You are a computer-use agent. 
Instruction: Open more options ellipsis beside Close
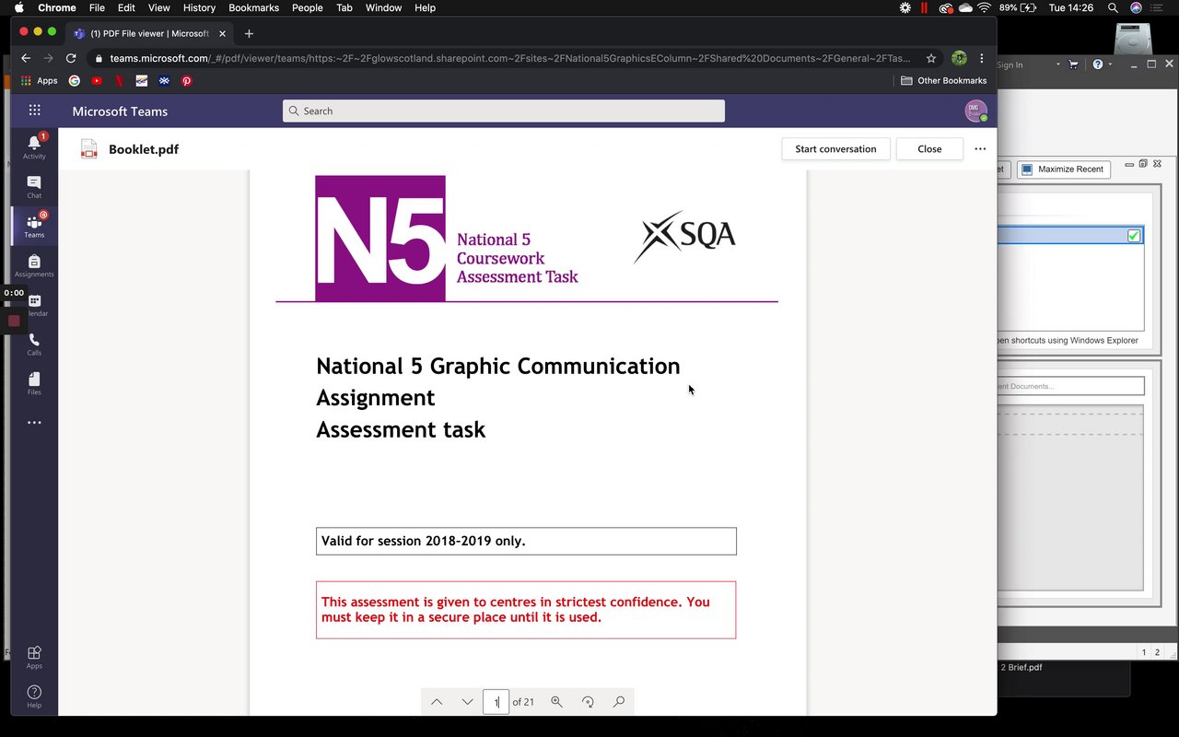980,149
